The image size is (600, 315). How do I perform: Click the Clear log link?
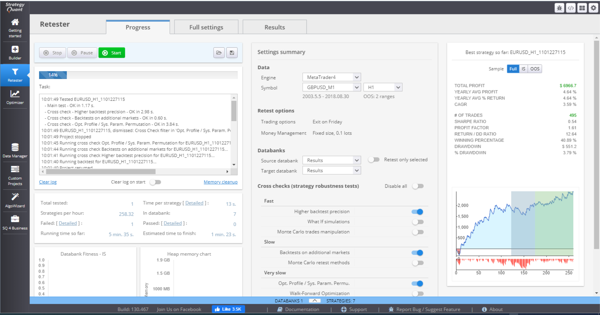click(x=48, y=182)
